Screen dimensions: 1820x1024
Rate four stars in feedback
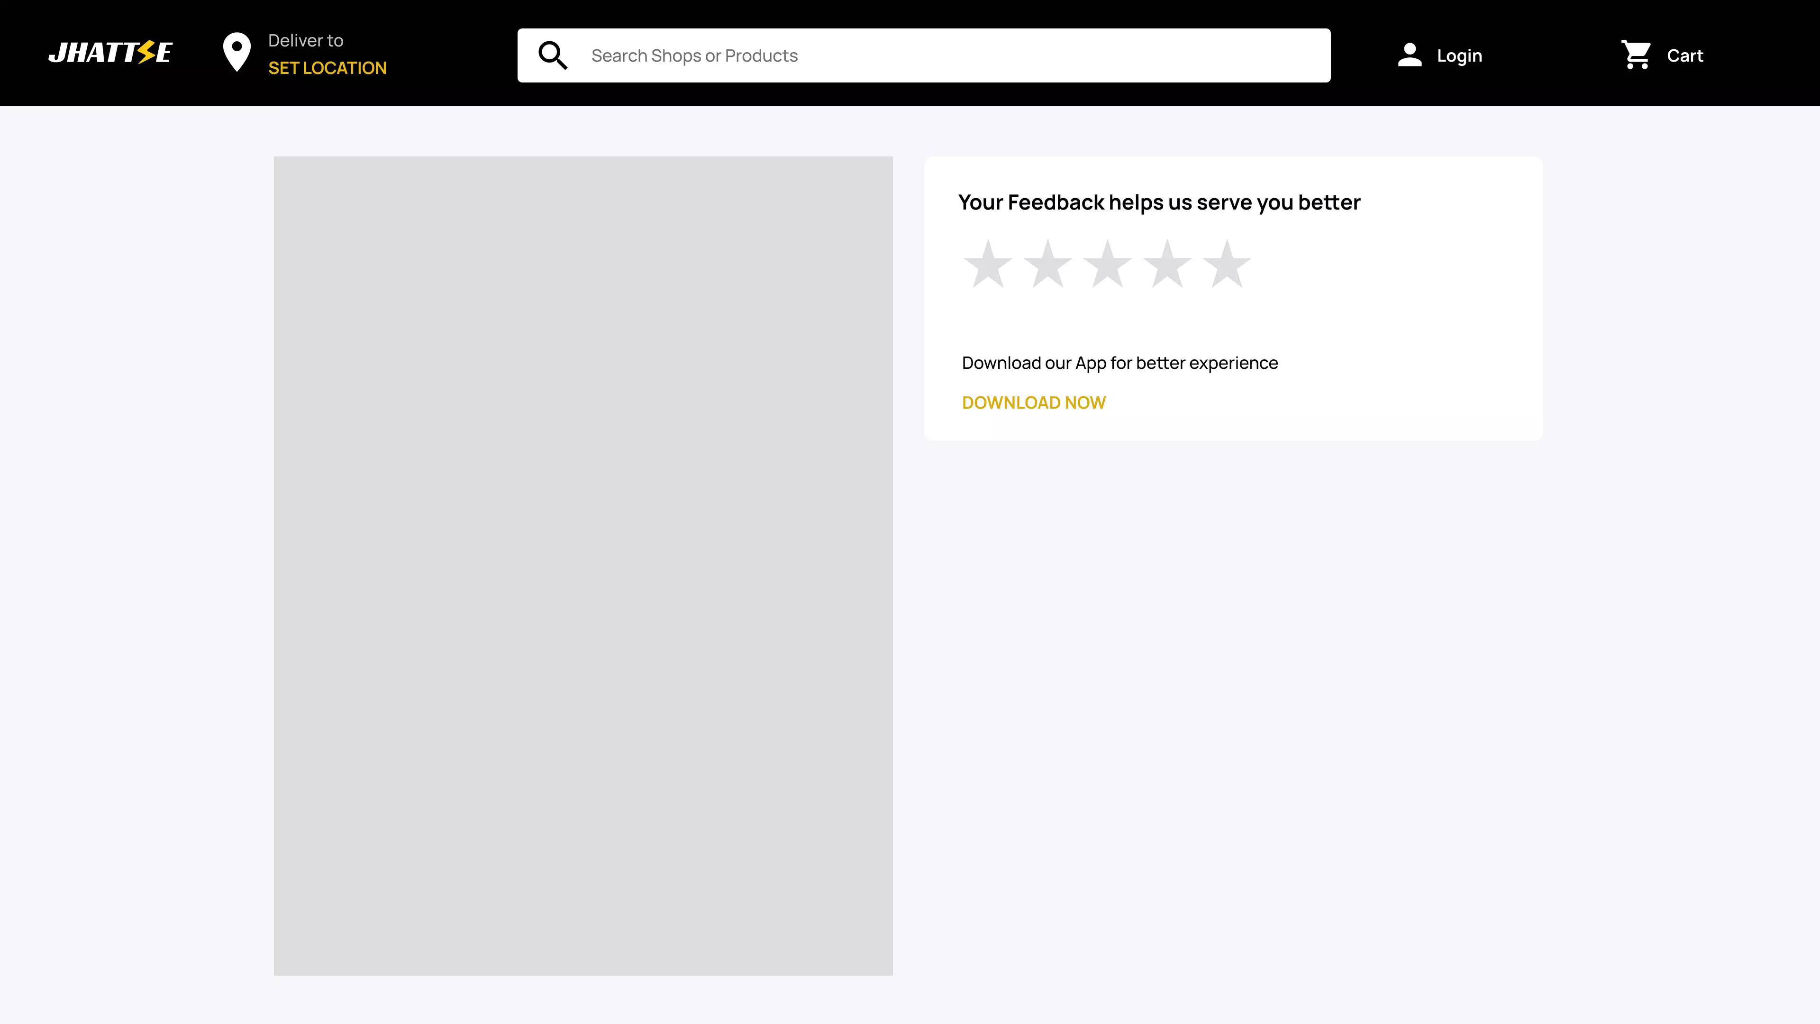[1167, 265]
